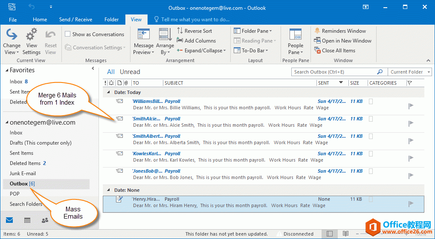Show All messages filter
This screenshot has height=239, width=435.
tap(111, 71)
